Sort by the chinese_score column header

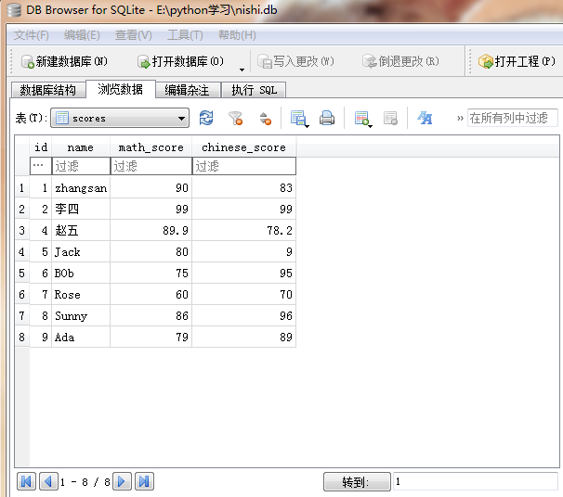pos(244,147)
